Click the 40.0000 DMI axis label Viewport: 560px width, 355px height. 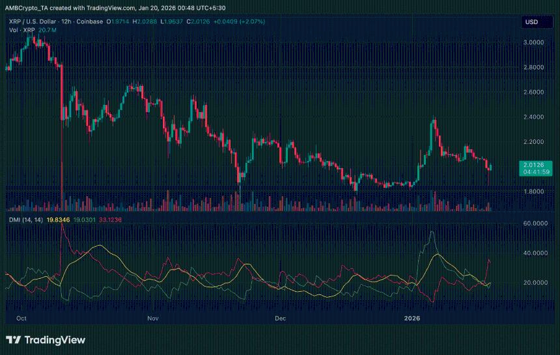(x=535, y=253)
